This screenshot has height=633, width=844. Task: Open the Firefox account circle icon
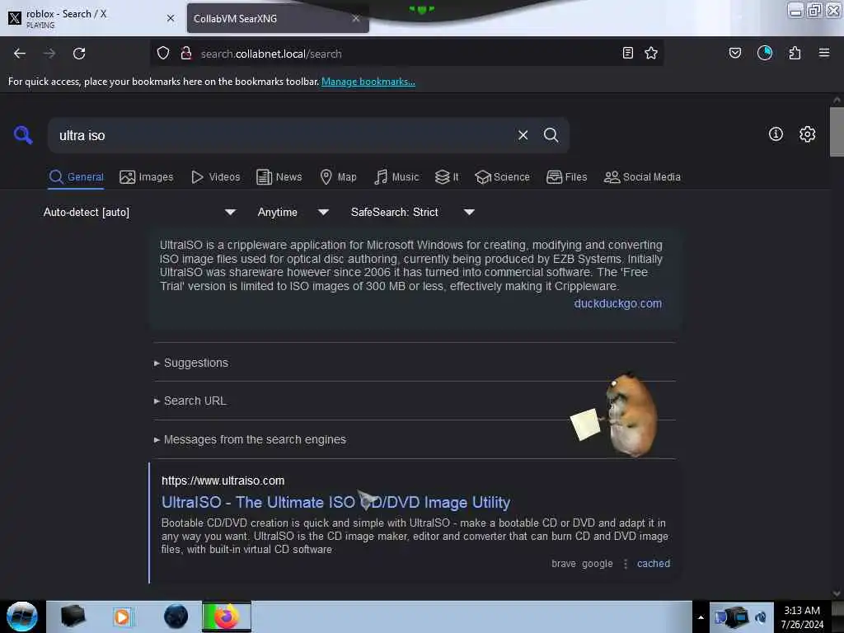click(765, 53)
